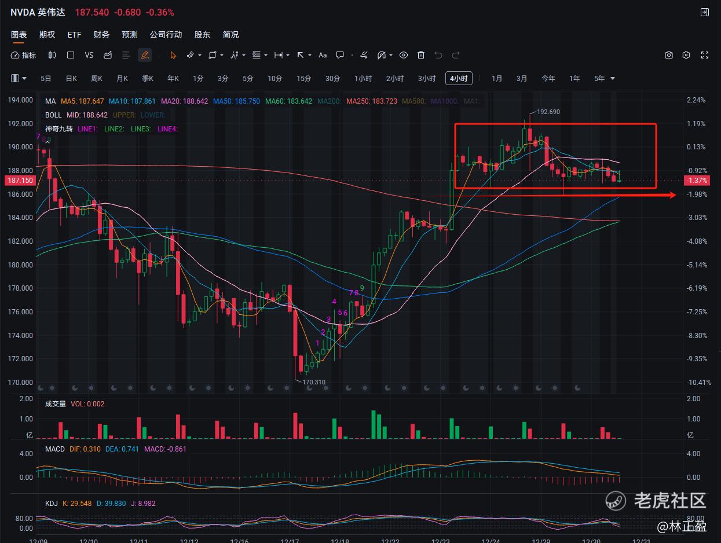
Task: Select the trend line drawing tool
Action: click(189, 55)
